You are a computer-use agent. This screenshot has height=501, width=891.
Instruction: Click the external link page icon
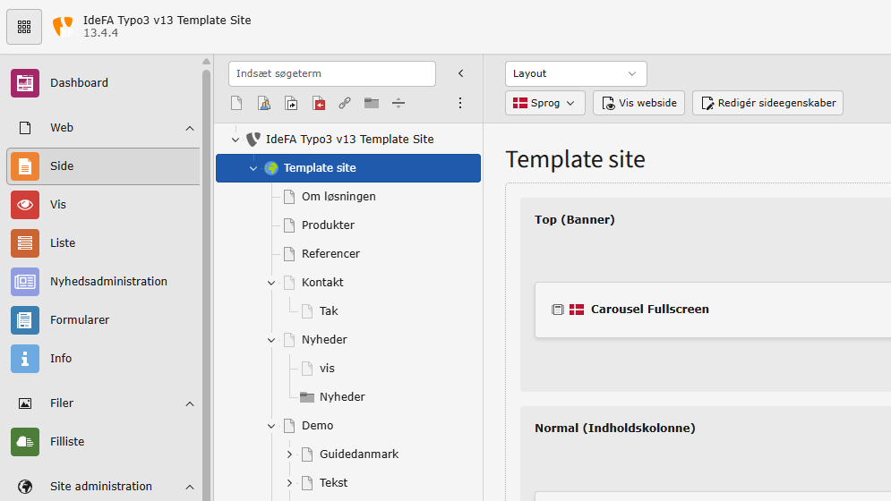coord(345,104)
